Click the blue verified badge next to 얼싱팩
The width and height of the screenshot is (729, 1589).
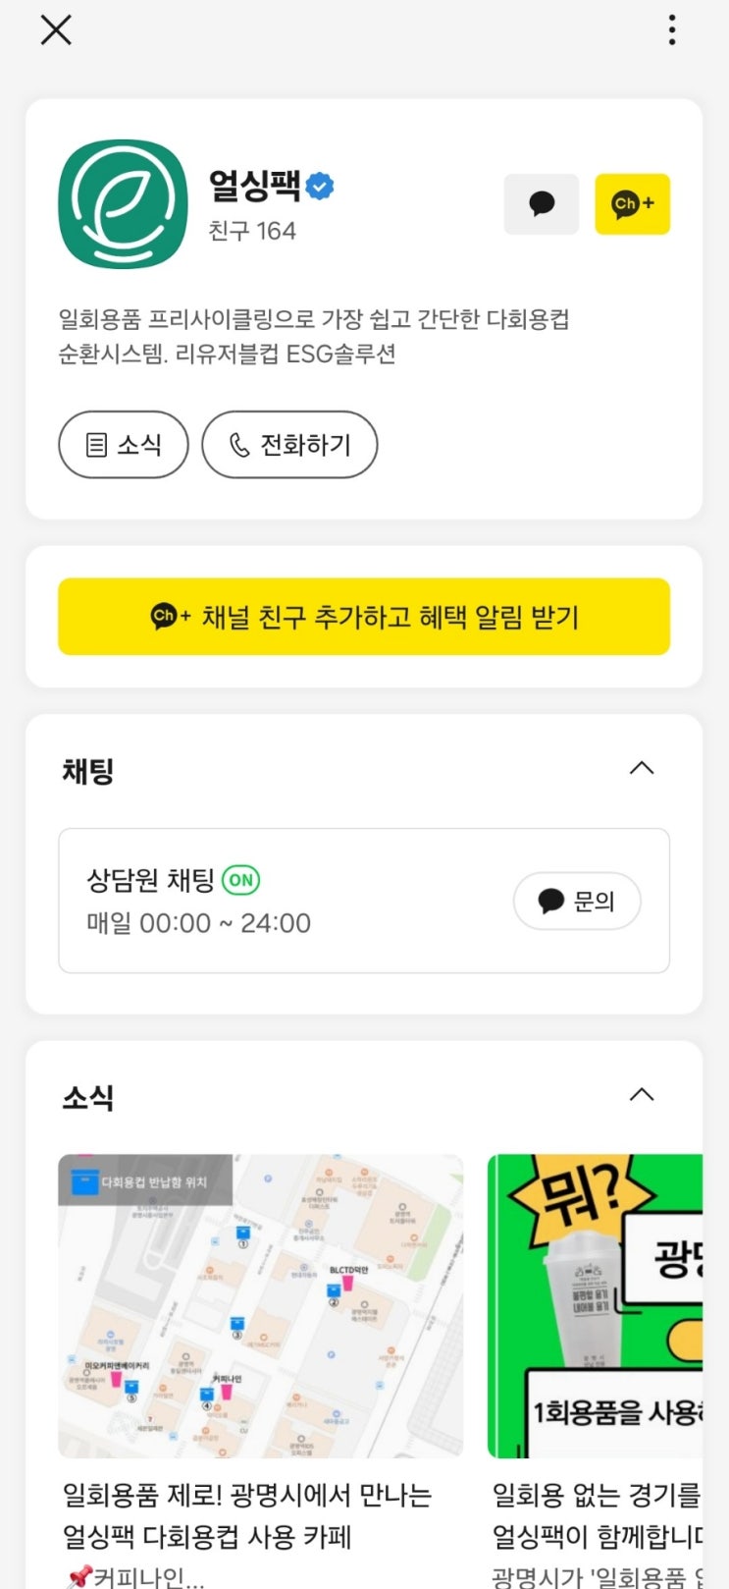(x=320, y=186)
